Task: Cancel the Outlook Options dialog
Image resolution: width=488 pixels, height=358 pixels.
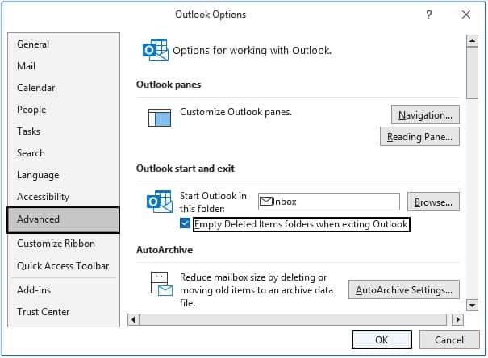Action: pyautogui.click(x=449, y=339)
